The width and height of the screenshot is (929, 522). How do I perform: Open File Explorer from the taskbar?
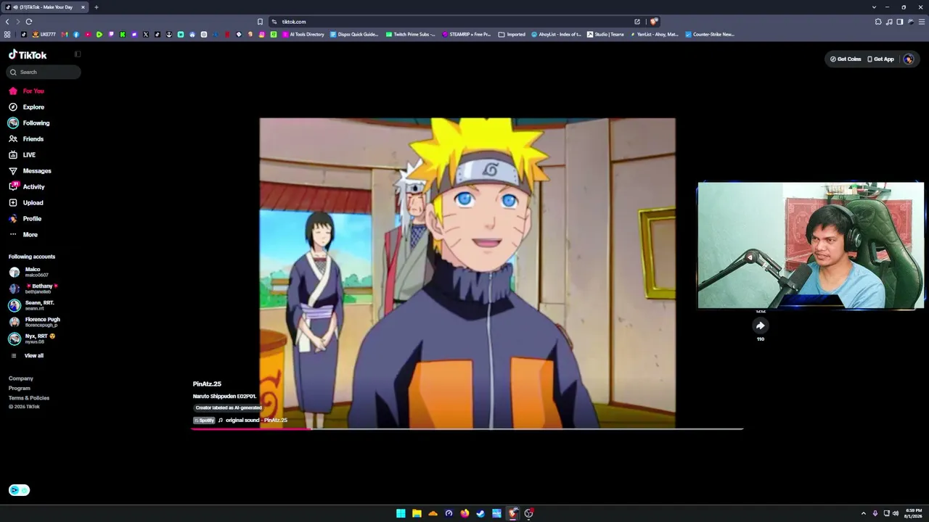[417, 513]
